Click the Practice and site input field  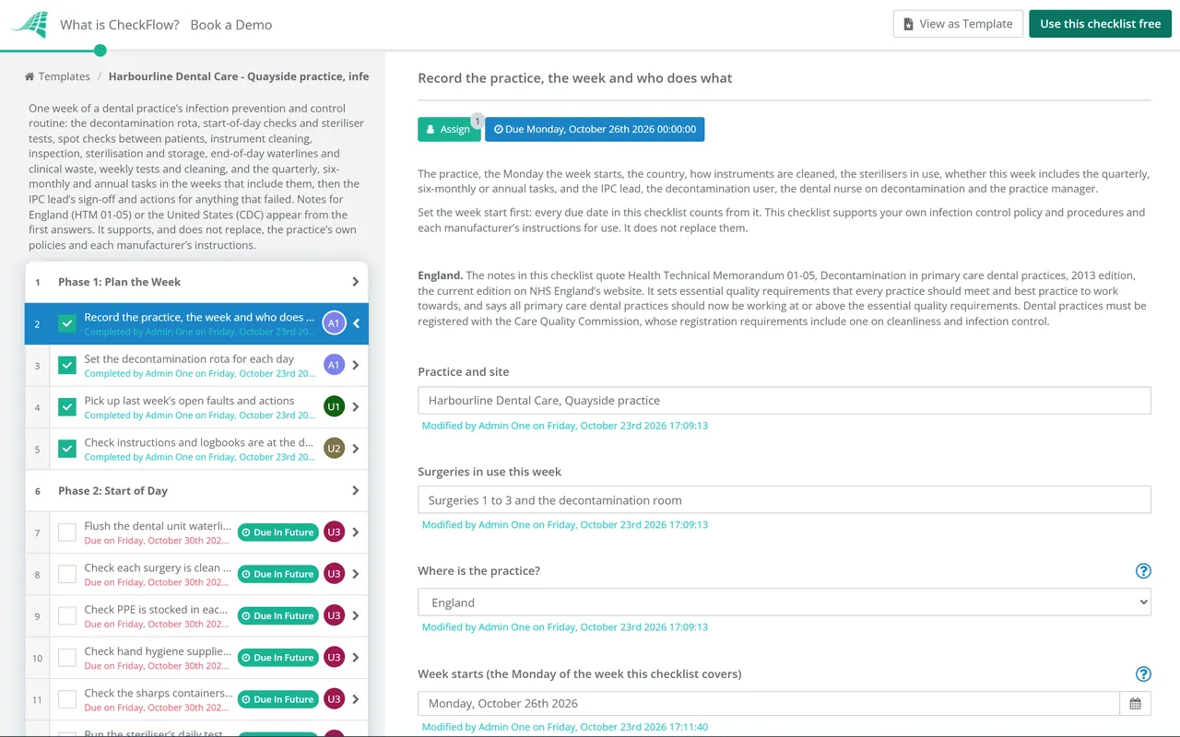tap(785, 401)
